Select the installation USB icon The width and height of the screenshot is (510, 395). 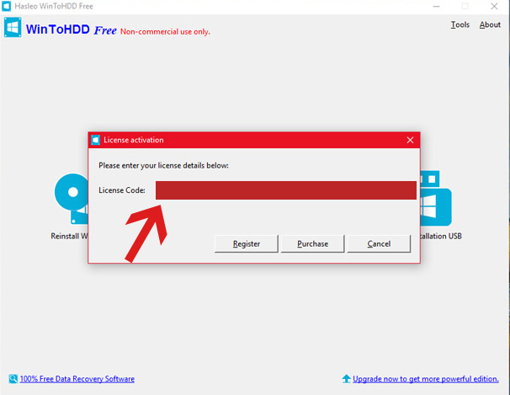(x=436, y=198)
